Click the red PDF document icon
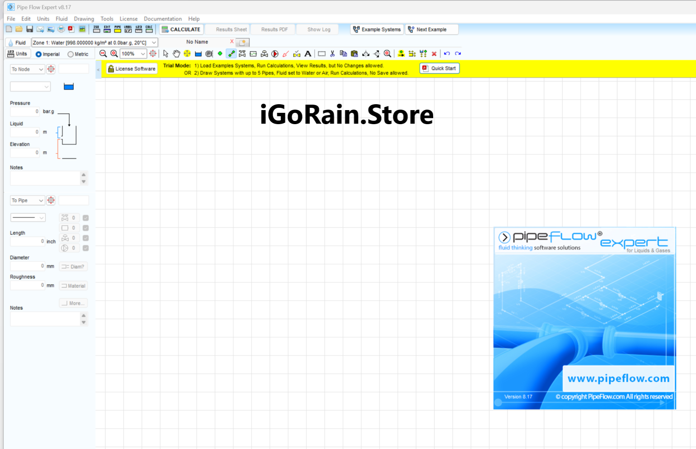The image size is (696, 449). [71, 29]
